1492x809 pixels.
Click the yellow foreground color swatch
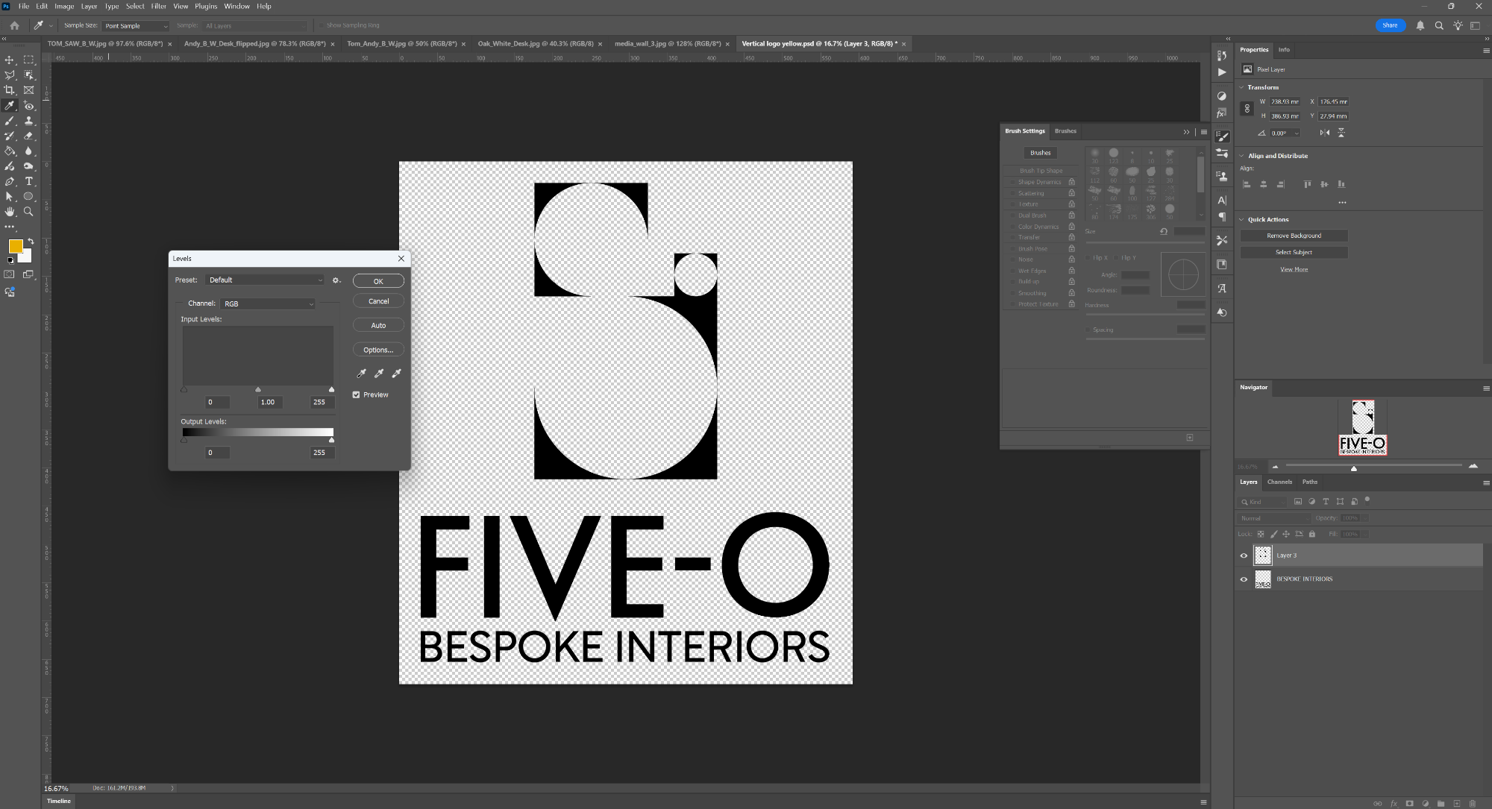pos(15,246)
